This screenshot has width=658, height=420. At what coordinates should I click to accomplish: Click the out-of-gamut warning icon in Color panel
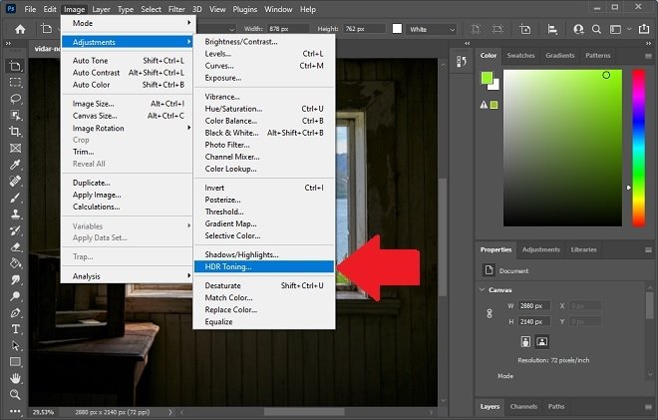pyautogui.click(x=484, y=105)
